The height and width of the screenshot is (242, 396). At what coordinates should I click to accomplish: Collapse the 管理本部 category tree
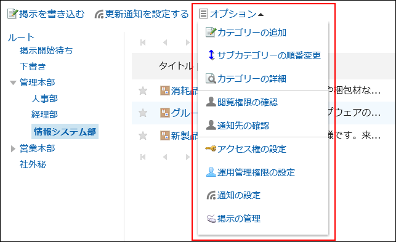(x=13, y=83)
